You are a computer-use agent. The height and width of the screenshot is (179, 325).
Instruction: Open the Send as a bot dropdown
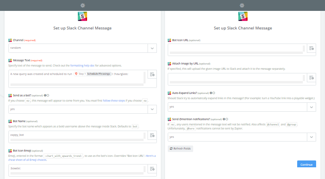pos(152,109)
